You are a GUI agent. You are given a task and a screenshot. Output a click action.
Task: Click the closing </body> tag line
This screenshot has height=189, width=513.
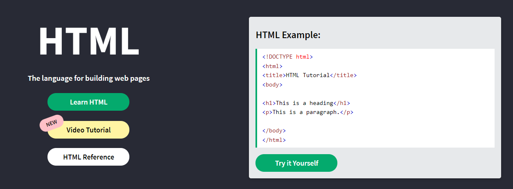coord(274,131)
